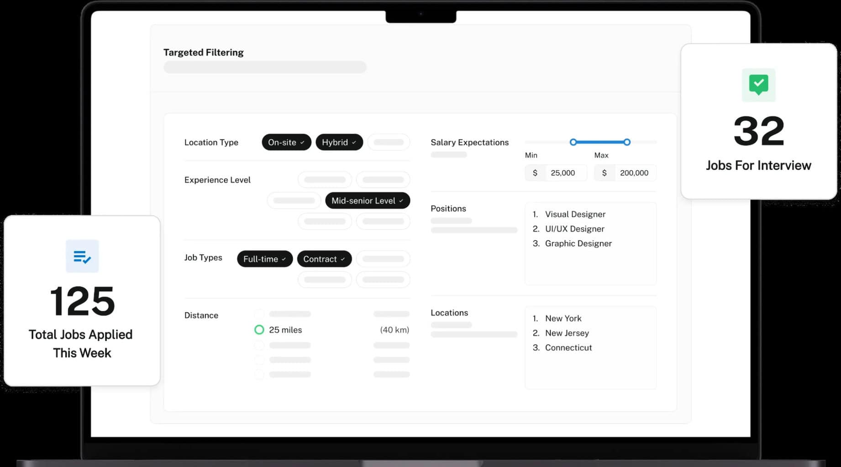Screen dimensions: 841x467
Task: Select the 25 miles distance radio button
Action: point(259,330)
